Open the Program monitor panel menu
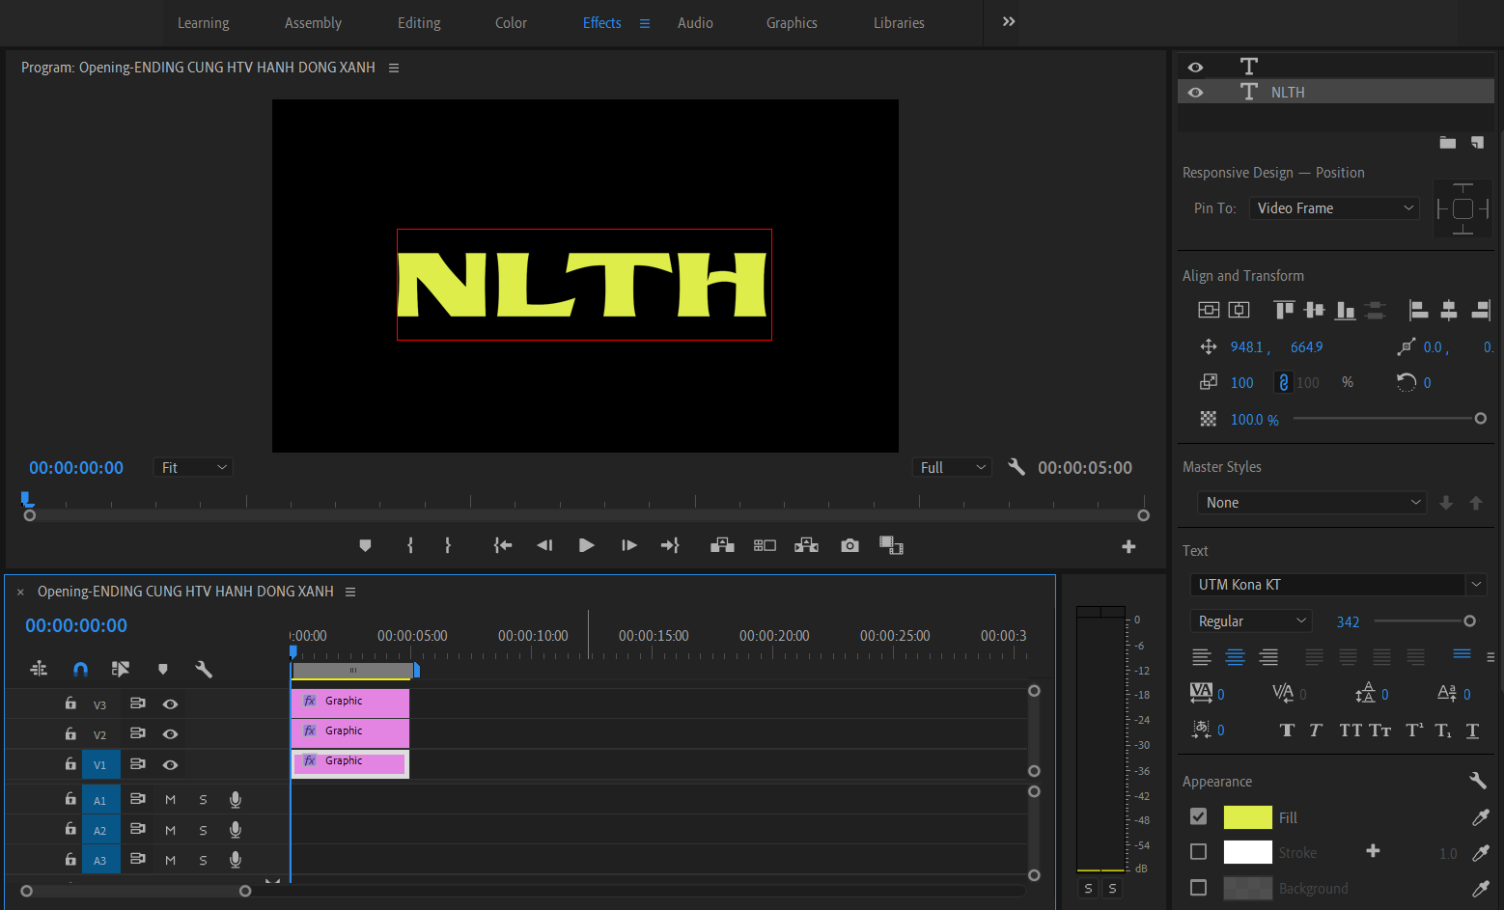Image resolution: width=1504 pixels, height=910 pixels. coord(394,68)
